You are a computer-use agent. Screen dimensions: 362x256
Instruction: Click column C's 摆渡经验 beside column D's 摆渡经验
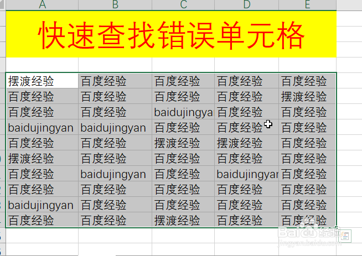[183, 143]
